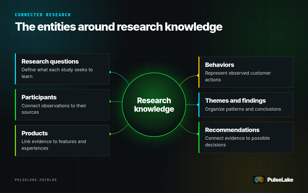308x193 pixels.
Task: Click connector dot on Participants card
Action: point(110,101)
